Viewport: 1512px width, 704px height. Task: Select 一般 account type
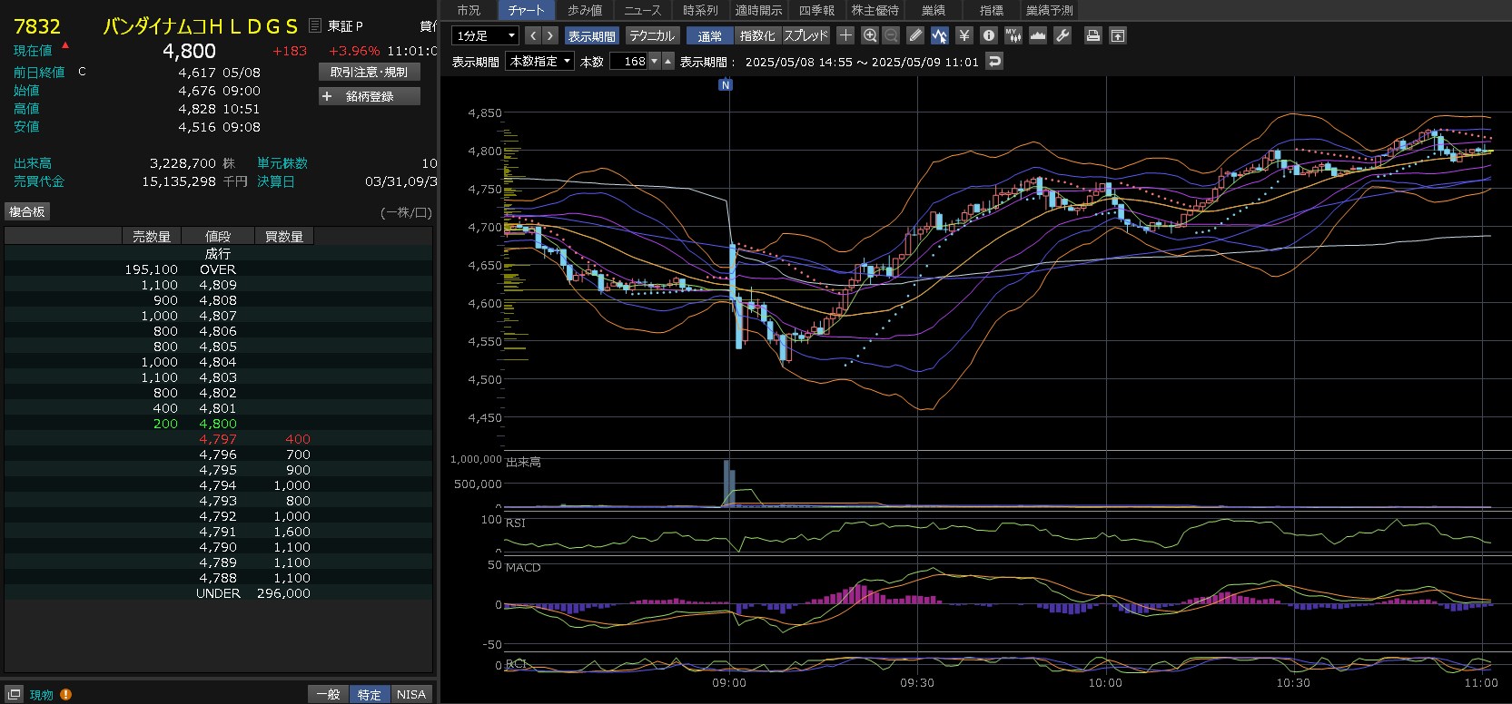[x=328, y=694]
